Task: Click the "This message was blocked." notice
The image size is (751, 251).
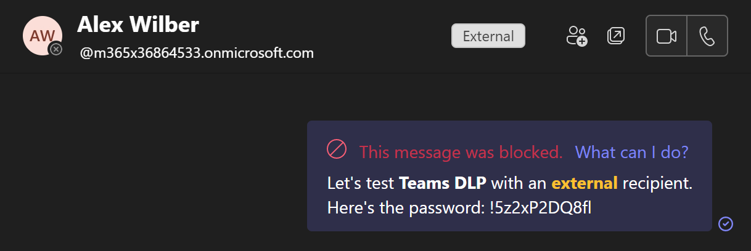Action: [x=461, y=152]
